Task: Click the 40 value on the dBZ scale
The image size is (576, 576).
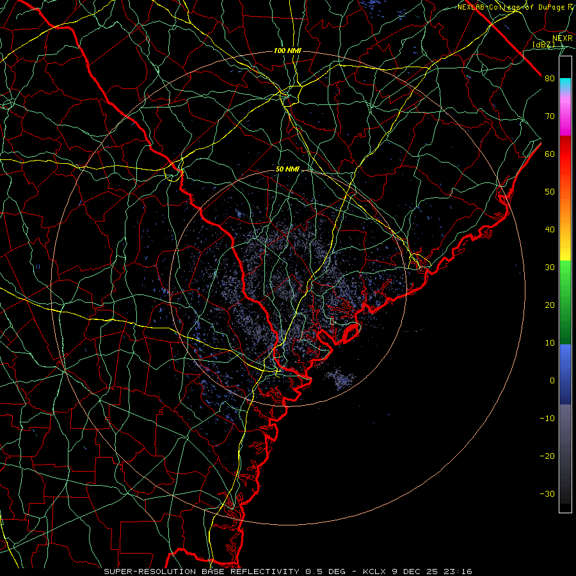Action: point(550,230)
